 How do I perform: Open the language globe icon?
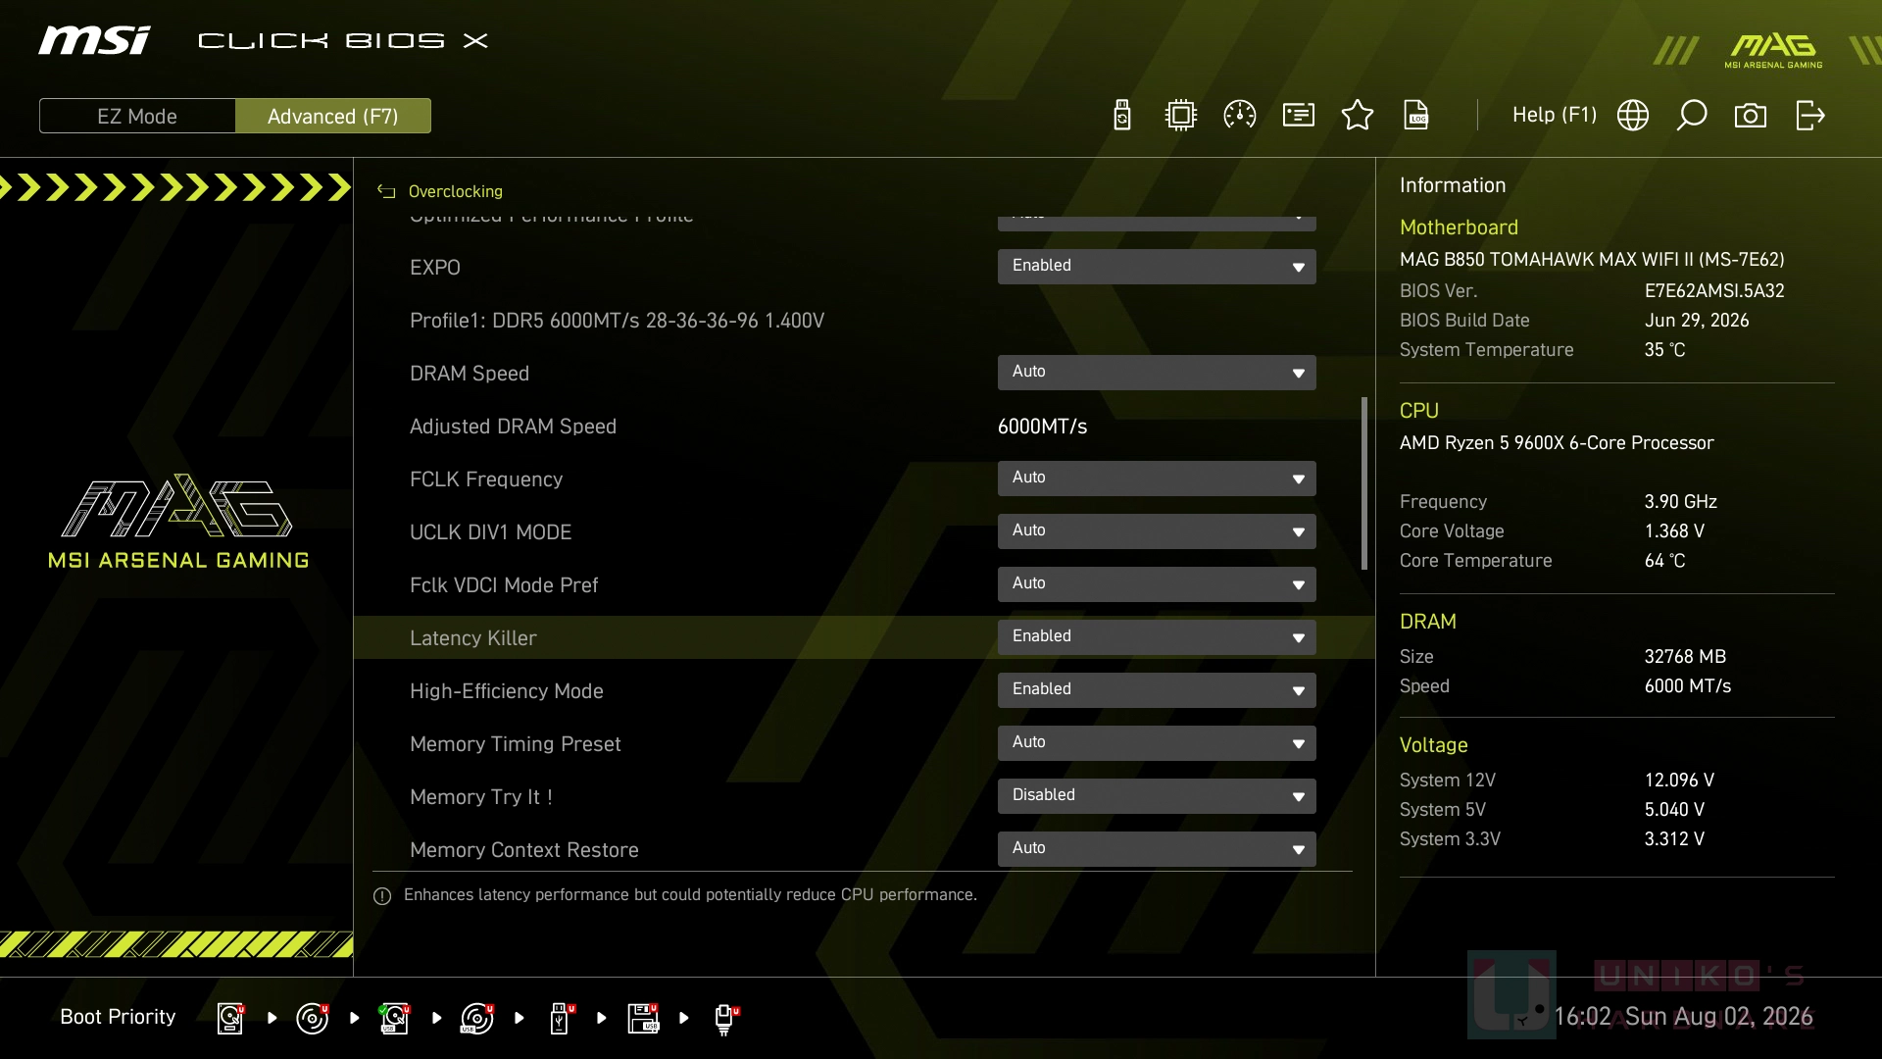pyautogui.click(x=1633, y=116)
